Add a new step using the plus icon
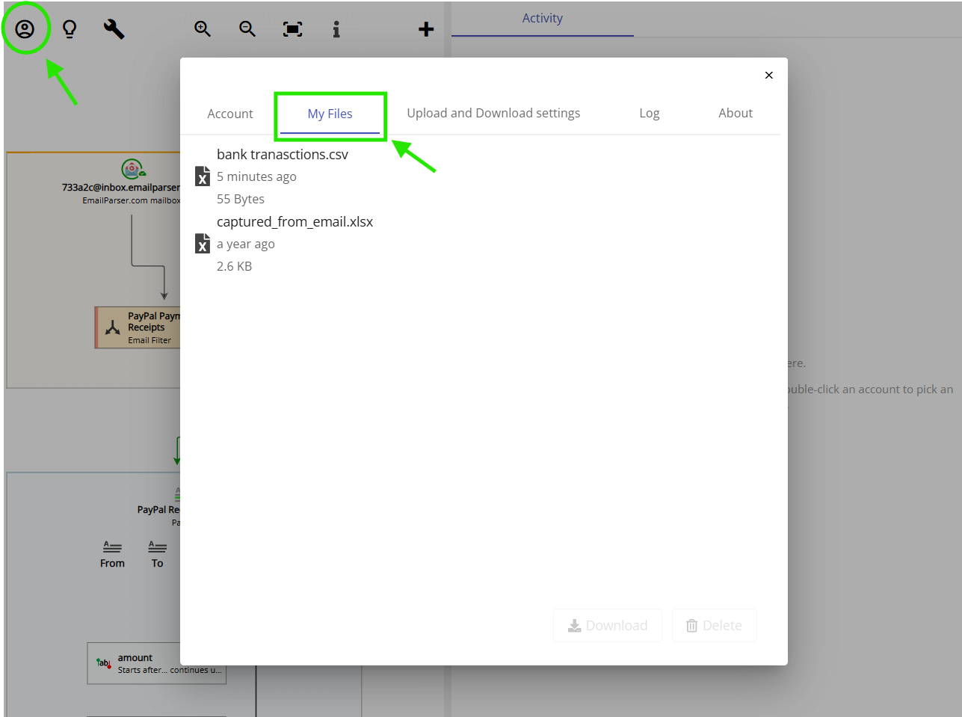This screenshot has width=962, height=717. [426, 30]
